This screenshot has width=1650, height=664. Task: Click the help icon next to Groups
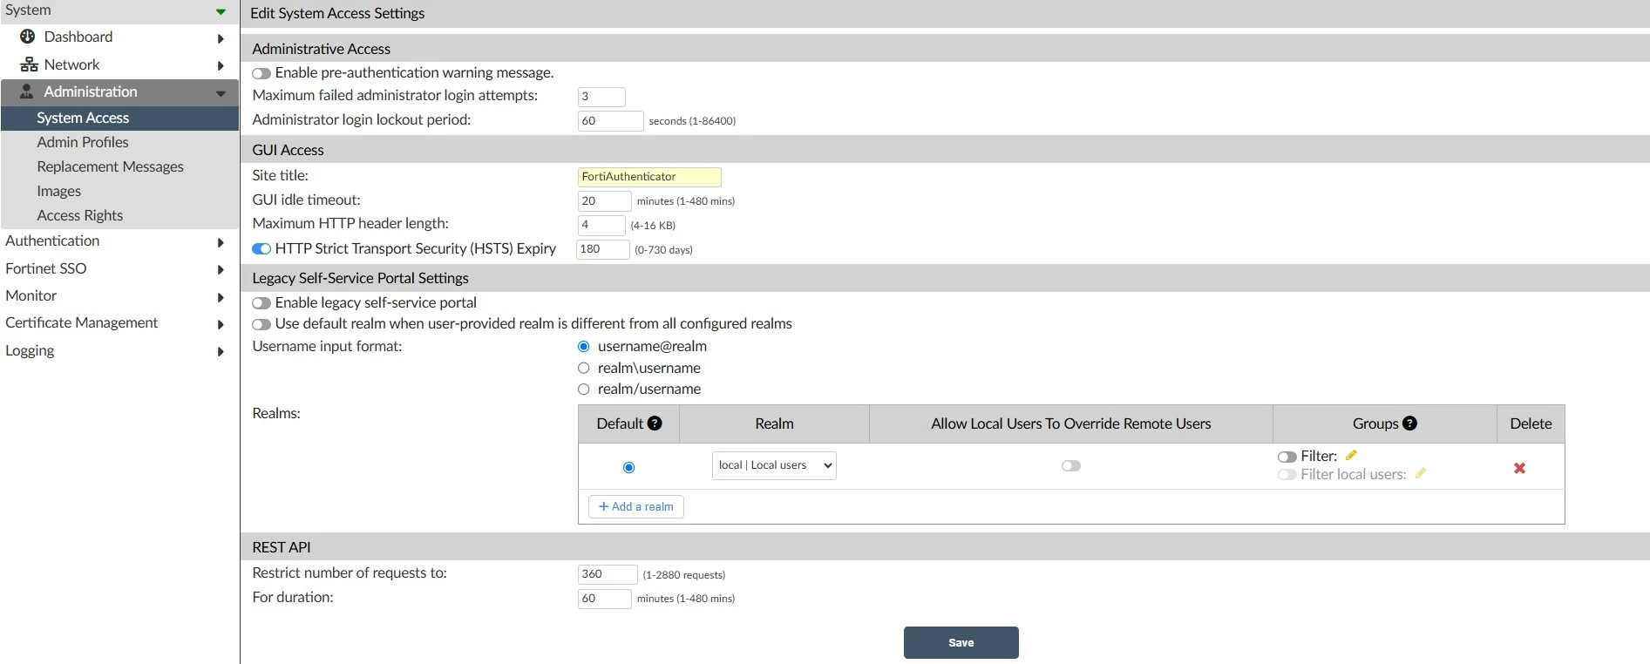coord(1409,423)
